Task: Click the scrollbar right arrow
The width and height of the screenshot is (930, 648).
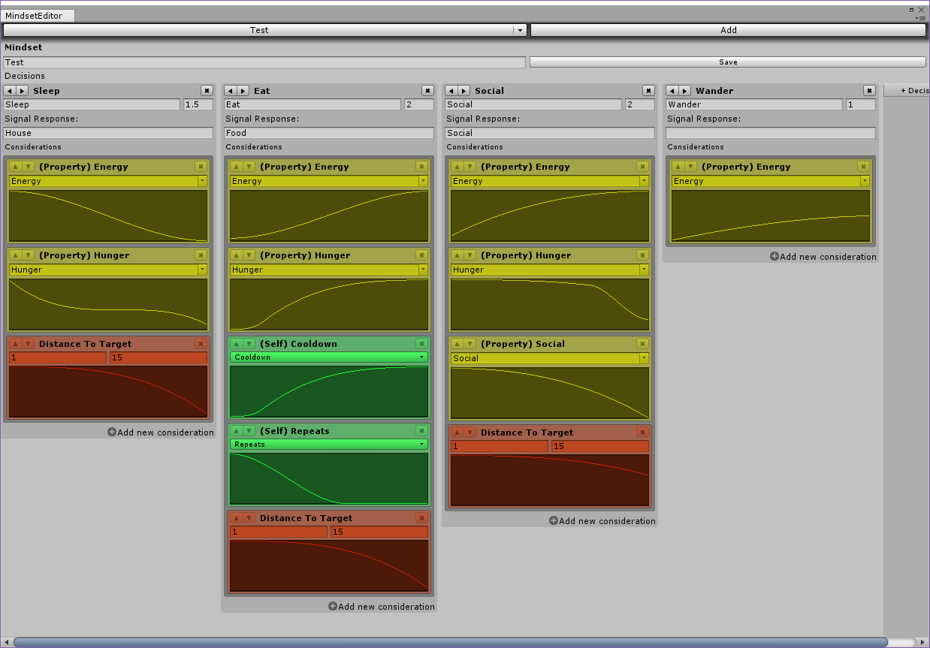Action: [x=923, y=642]
